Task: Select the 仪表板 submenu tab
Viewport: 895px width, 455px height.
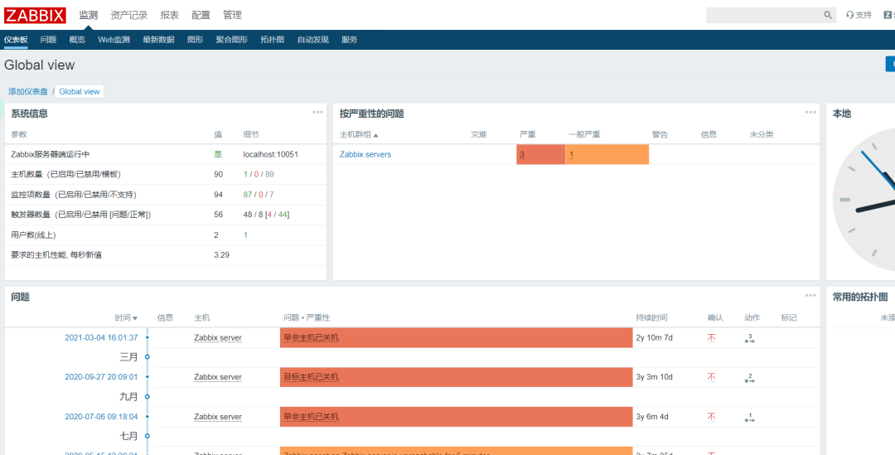Action: [16, 40]
